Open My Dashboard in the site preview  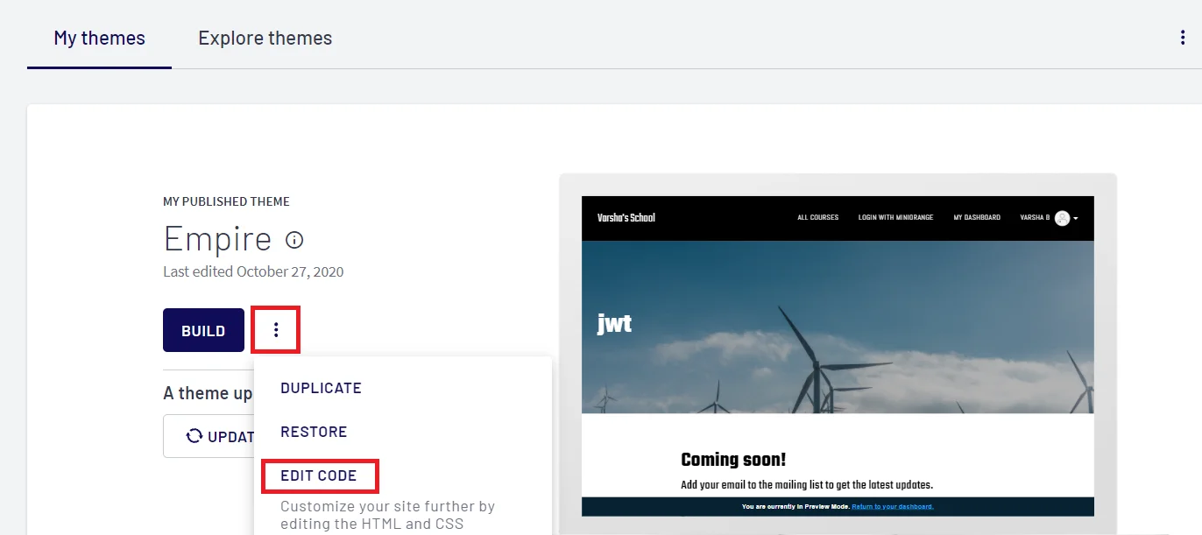pos(977,217)
